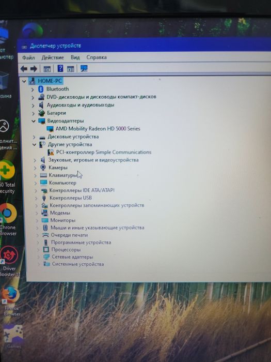The height and width of the screenshot is (362, 271).
Task: Click the PCI controller warning icon
Action: 51,153
